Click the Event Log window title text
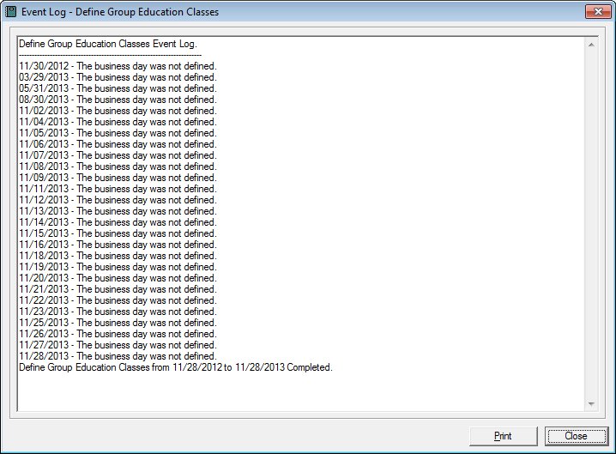The width and height of the screenshot is (616, 454). tap(120, 12)
